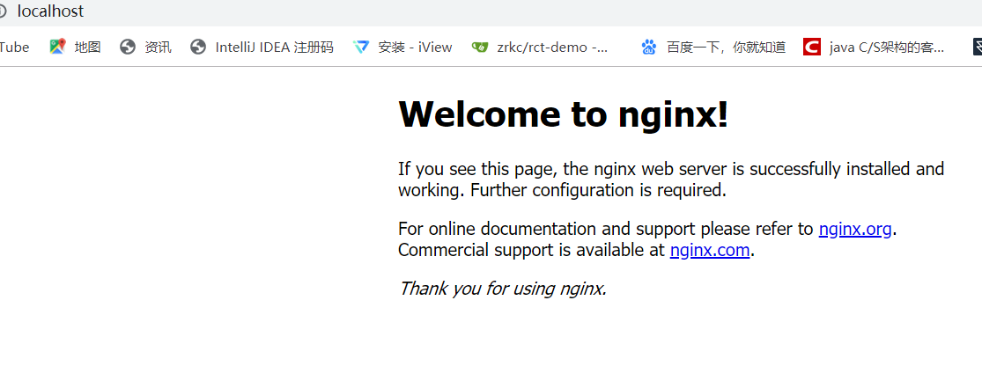Image resolution: width=982 pixels, height=381 pixels.
Task: Click the red C icon in bookmarks
Action: 812,47
